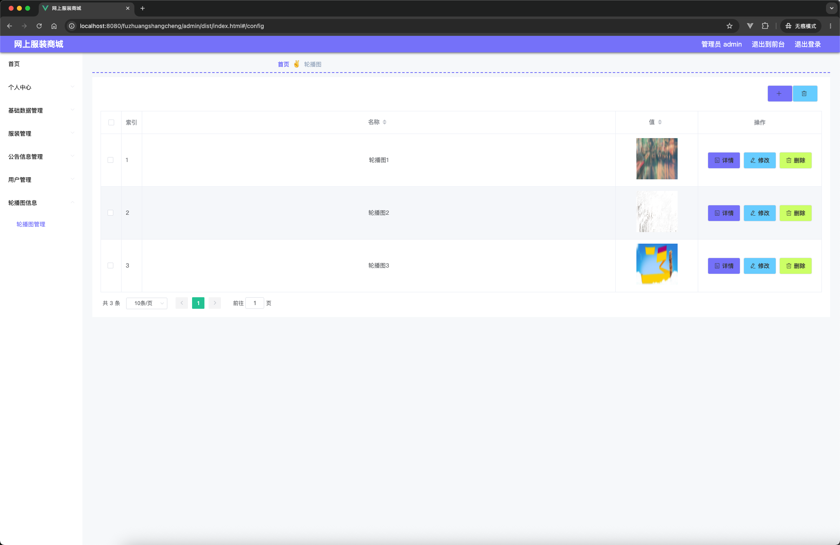Open 详情 for 轮播图3
840x545 pixels.
(724, 266)
